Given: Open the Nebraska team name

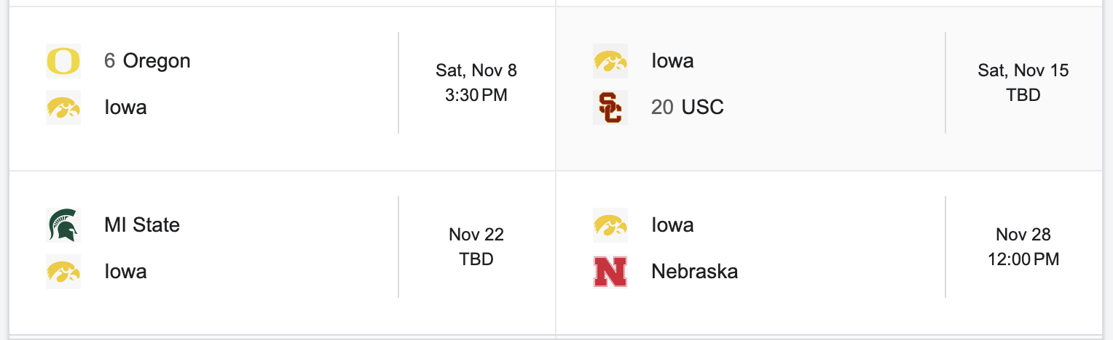Looking at the screenshot, I should pos(694,272).
